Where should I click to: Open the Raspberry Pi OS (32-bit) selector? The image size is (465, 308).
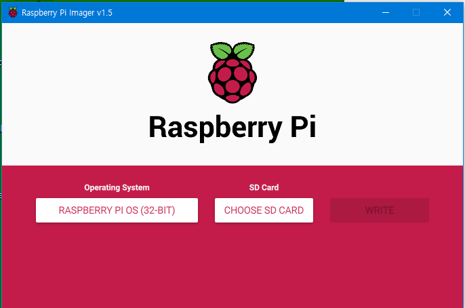point(117,210)
